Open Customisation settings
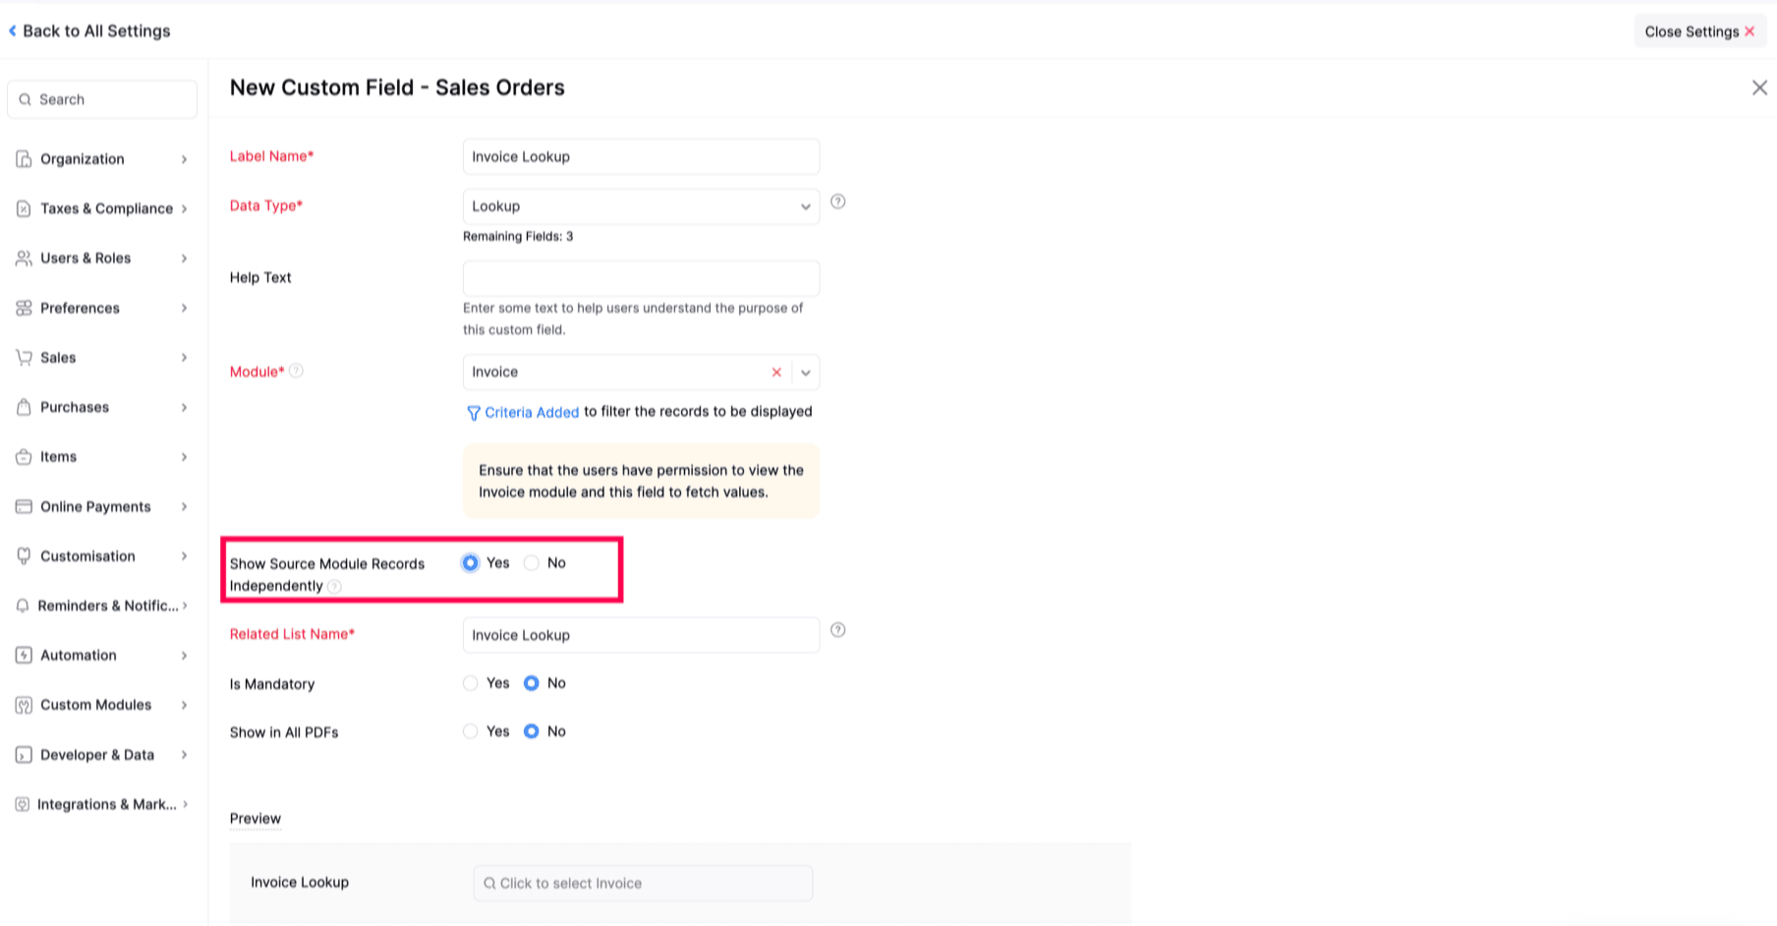 pyautogui.click(x=102, y=556)
